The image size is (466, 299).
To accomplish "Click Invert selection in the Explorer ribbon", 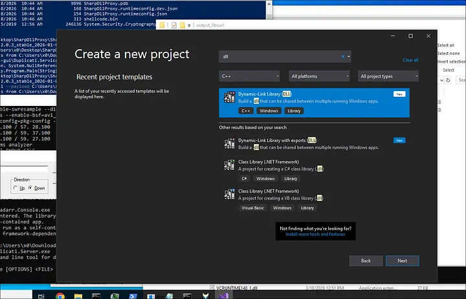I will coord(452,62).
